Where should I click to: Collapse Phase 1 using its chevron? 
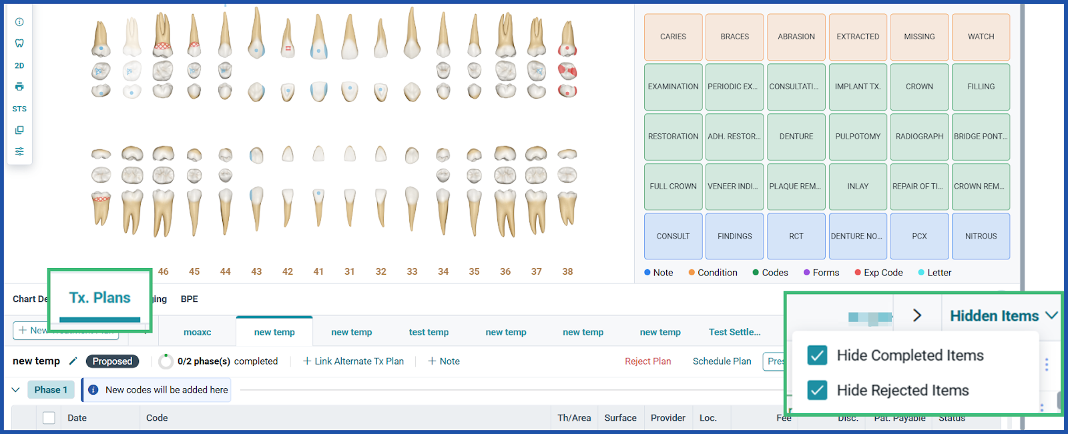[x=16, y=390]
